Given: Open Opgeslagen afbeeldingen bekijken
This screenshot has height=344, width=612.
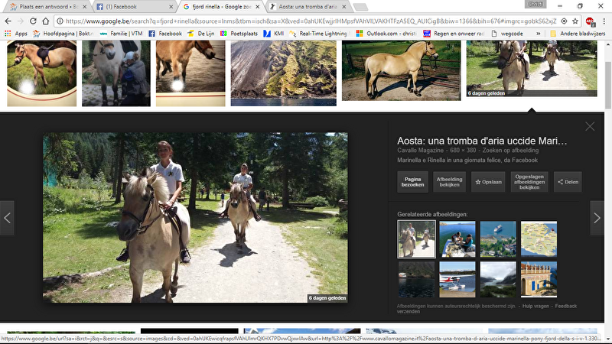Looking at the screenshot, I should (529, 182).
